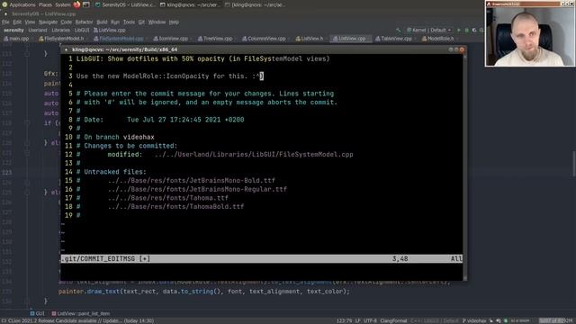Viewport: 576px width, 324px height.
Task: Click the Build hammer icon
Action: (398, 30)
